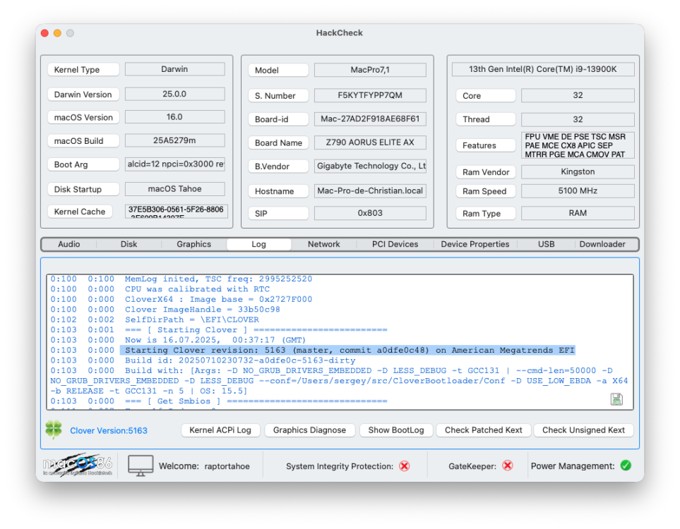
Task: Click the Kernel Cache value field
Action: click(x=176, y=211)
